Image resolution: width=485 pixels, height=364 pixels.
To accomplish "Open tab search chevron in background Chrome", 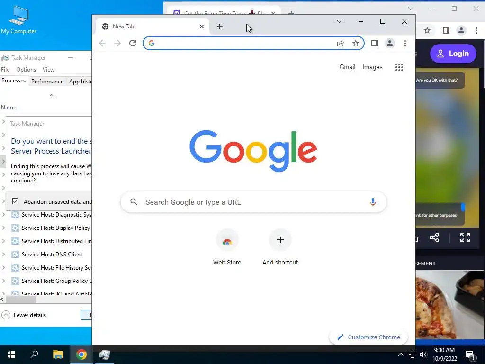I will pyautogui.click(x=411, y=9).
